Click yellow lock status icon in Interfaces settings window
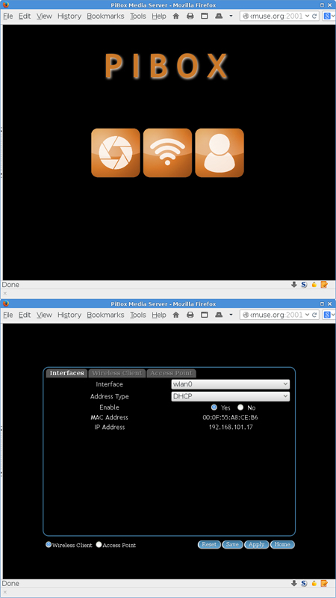Image resolution: width=336 pixels, height=598 pixels. pos(314,584)
